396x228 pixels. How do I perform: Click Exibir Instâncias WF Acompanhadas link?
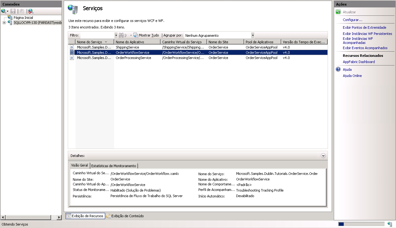[358, 41]
